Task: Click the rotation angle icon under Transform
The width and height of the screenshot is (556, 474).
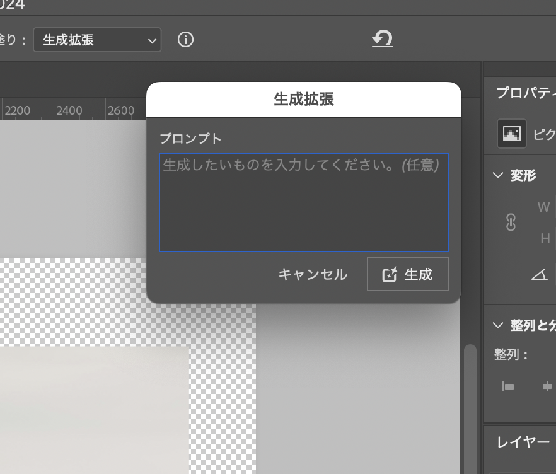Action: (x=539, y=274)
